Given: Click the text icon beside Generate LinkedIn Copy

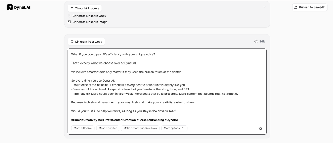Looking at the screenshot, I should 69,16.
